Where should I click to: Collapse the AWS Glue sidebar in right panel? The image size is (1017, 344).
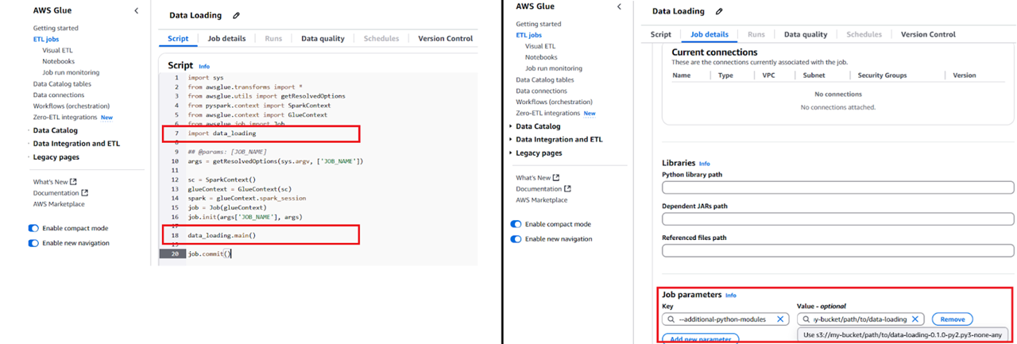[619, 6]
